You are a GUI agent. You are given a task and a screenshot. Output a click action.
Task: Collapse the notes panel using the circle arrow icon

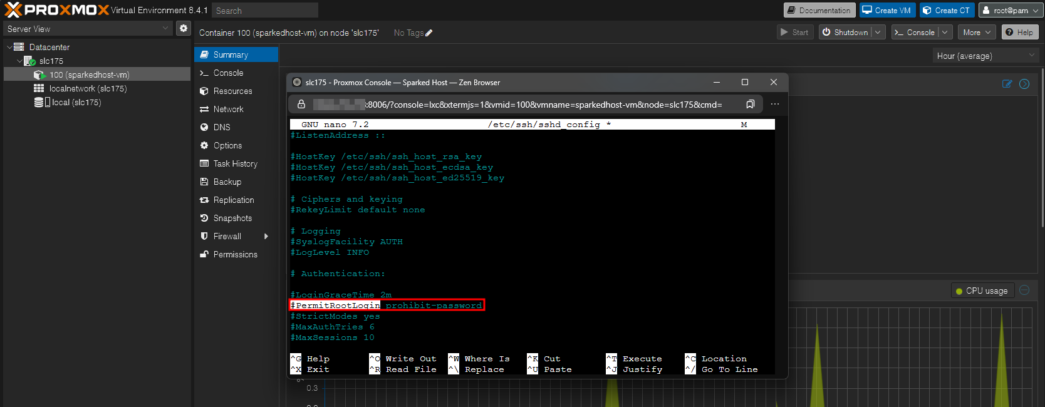1024,84
